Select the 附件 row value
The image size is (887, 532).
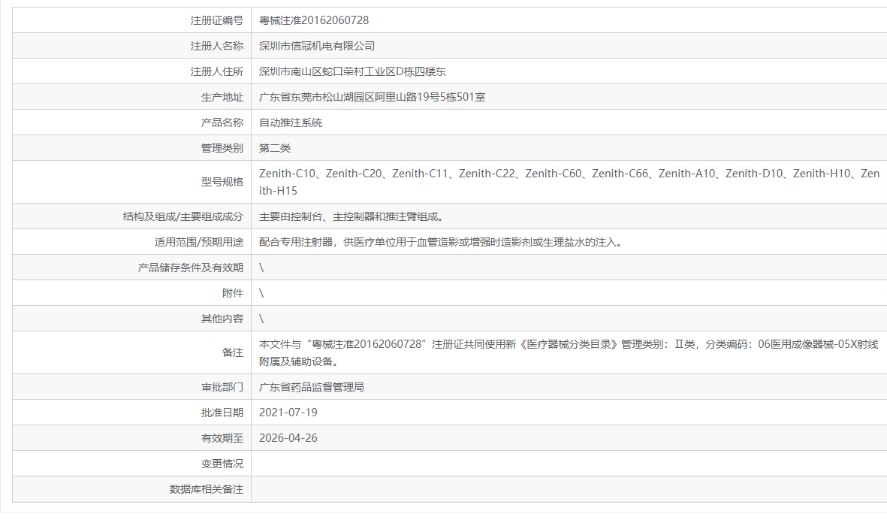tap(261, 292)
